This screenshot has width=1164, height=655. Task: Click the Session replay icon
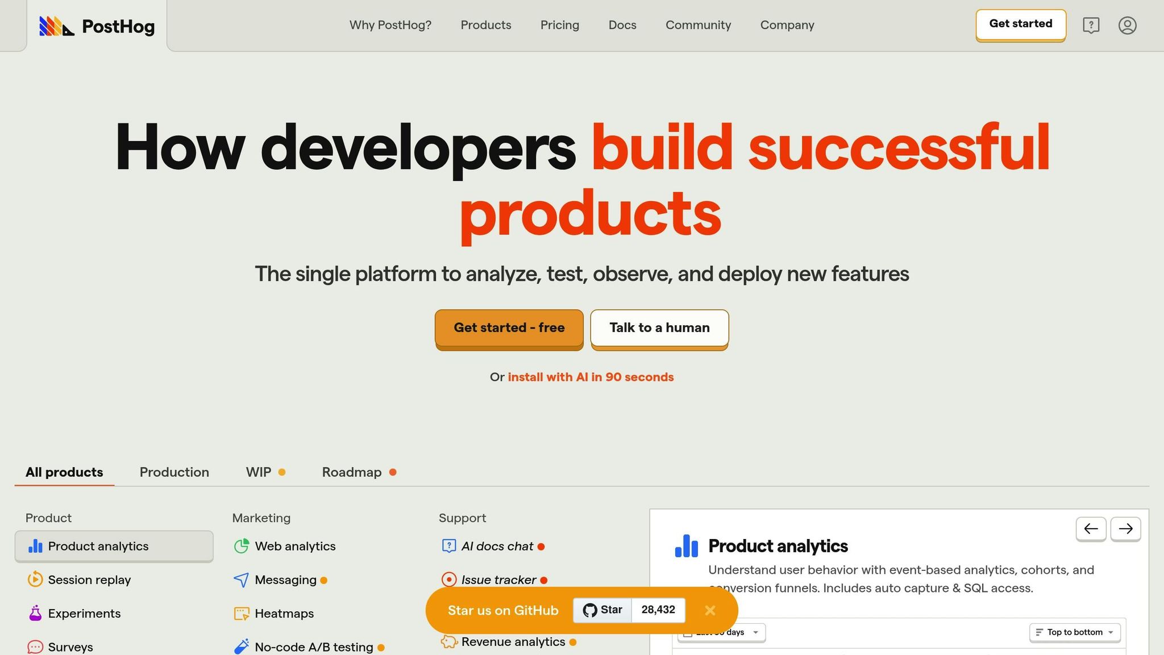click(35, 579)
